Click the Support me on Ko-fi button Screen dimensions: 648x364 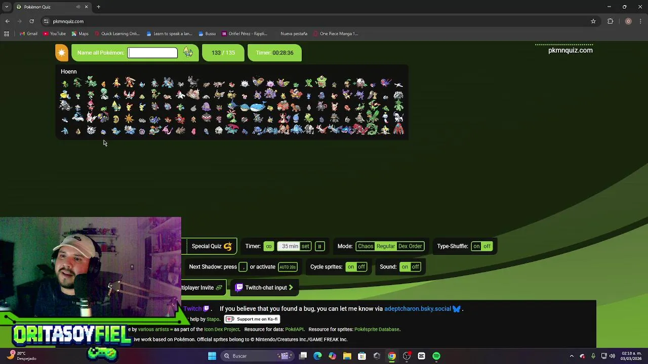coord(252,319)
